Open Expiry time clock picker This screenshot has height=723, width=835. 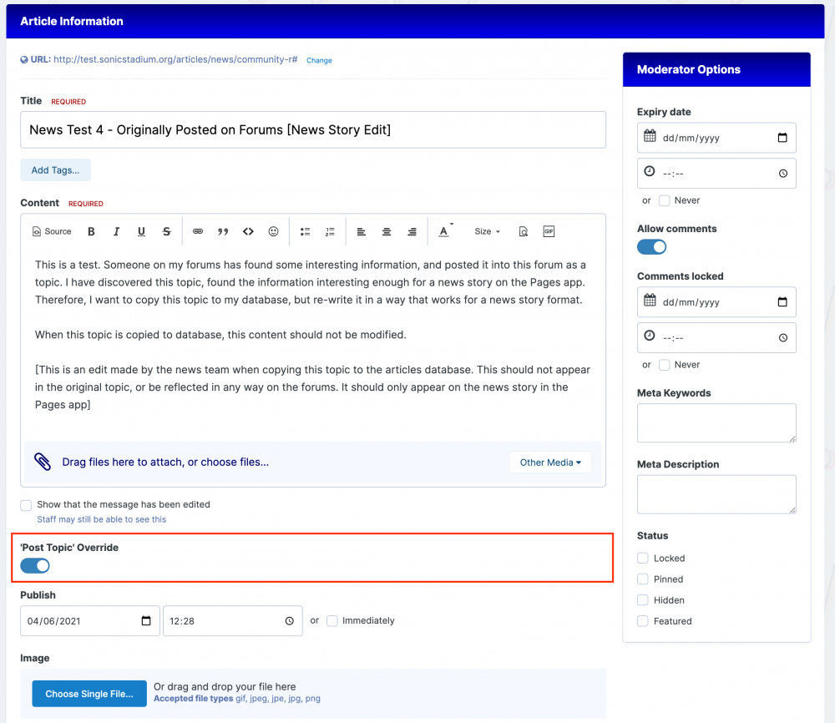pyautogui.click(x=783, y=174)
